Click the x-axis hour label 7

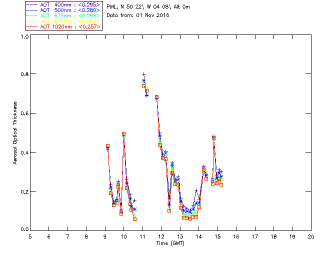coord(67,236)
